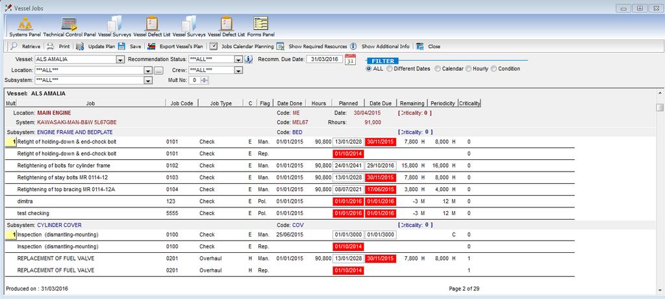The width and height of the screenshot is (665, 299).
Task: Open Jobs Calendar Planning
Action: pos(242,46)
